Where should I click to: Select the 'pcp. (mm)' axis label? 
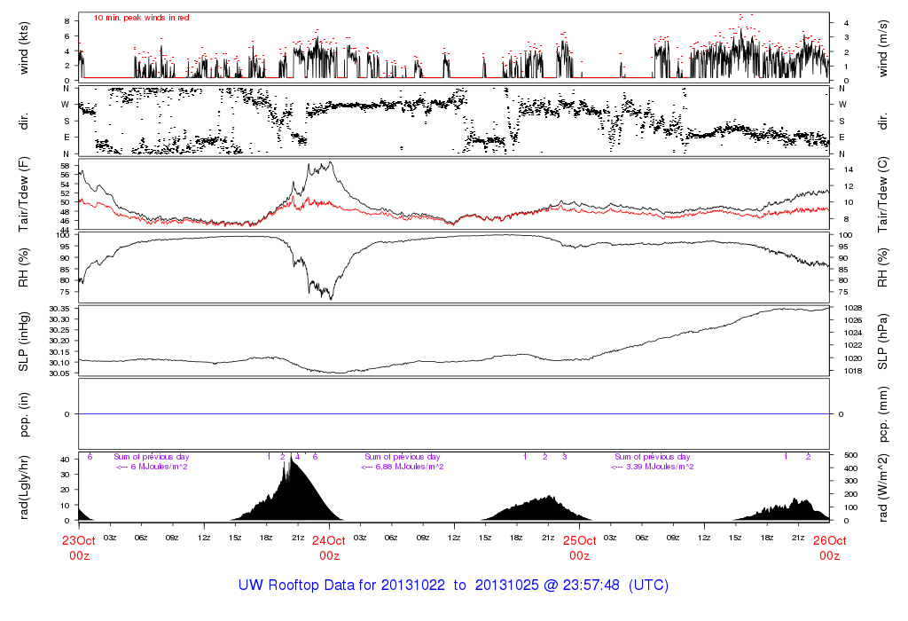884,414
